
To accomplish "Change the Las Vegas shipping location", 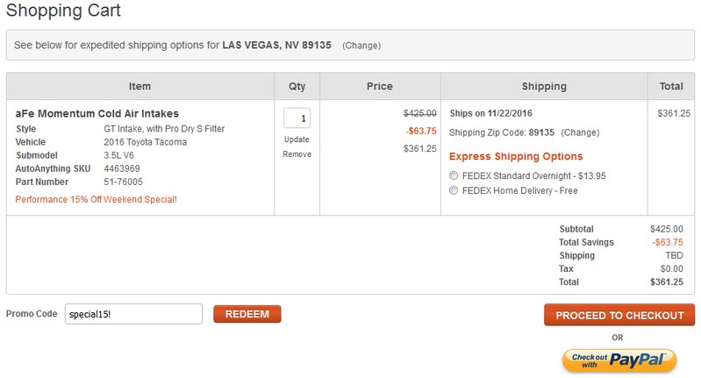I will coord(361,46).
